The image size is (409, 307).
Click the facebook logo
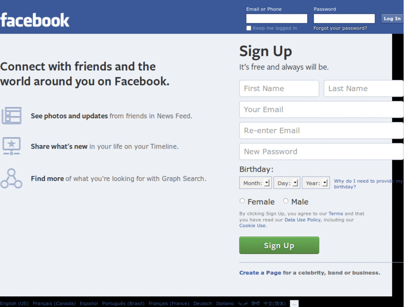35,20
